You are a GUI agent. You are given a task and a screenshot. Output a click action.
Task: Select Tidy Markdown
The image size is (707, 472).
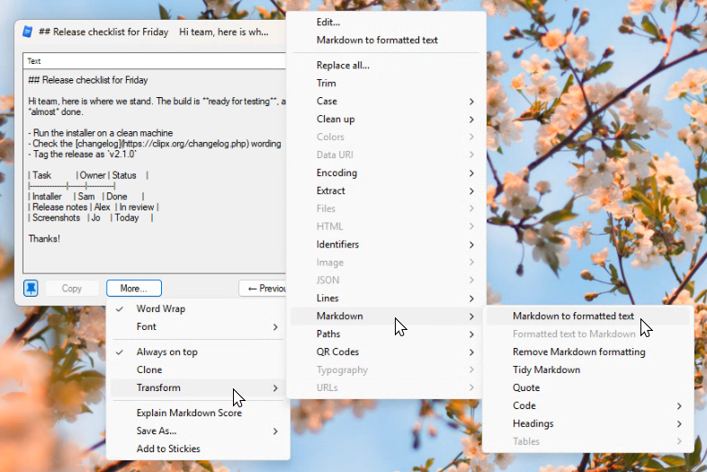588,370
